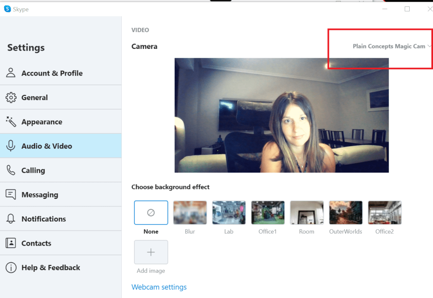Open Help & Feedback info icon
433x298 pixels.
point(11,267)
